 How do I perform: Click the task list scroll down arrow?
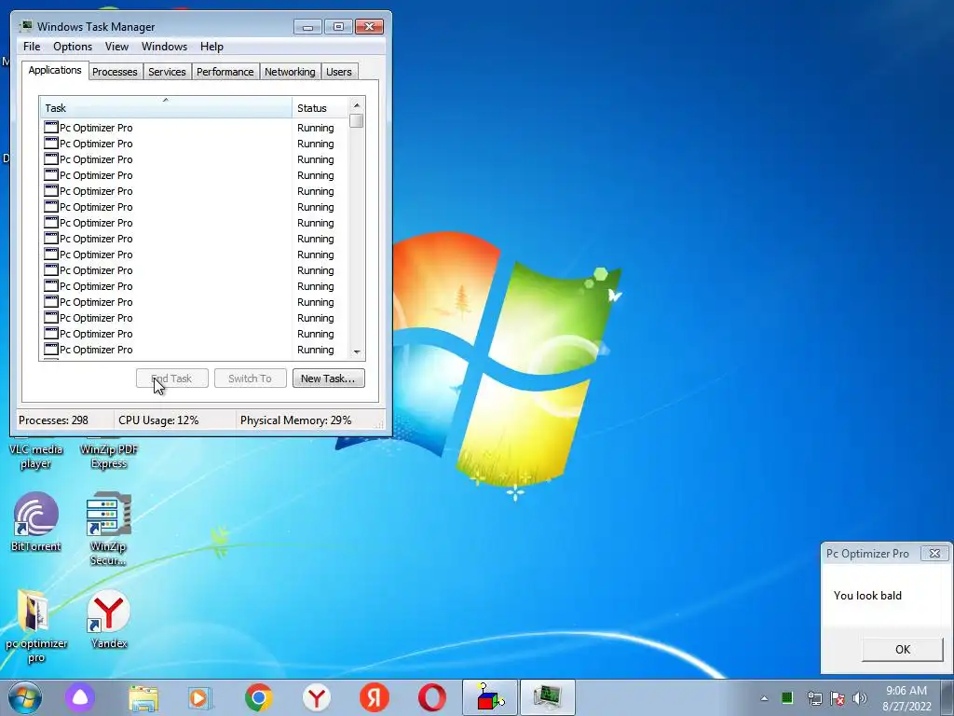(357, 351)
